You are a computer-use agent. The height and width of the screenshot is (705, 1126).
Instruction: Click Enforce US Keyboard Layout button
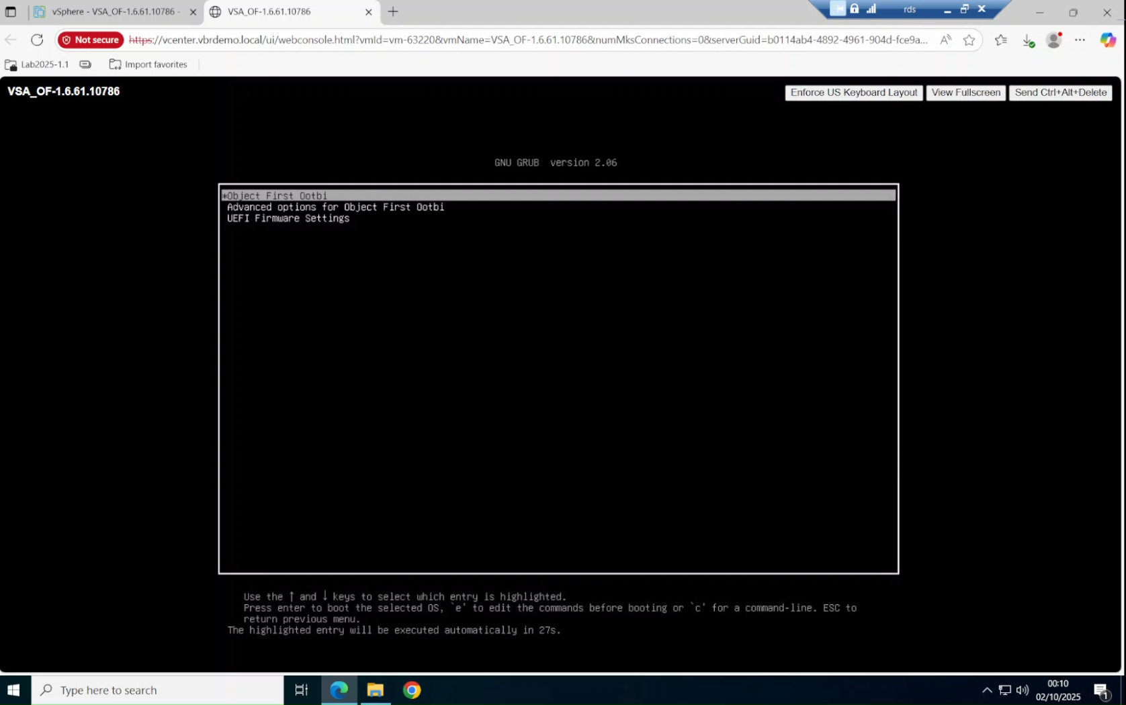click(x=853, y=93)
